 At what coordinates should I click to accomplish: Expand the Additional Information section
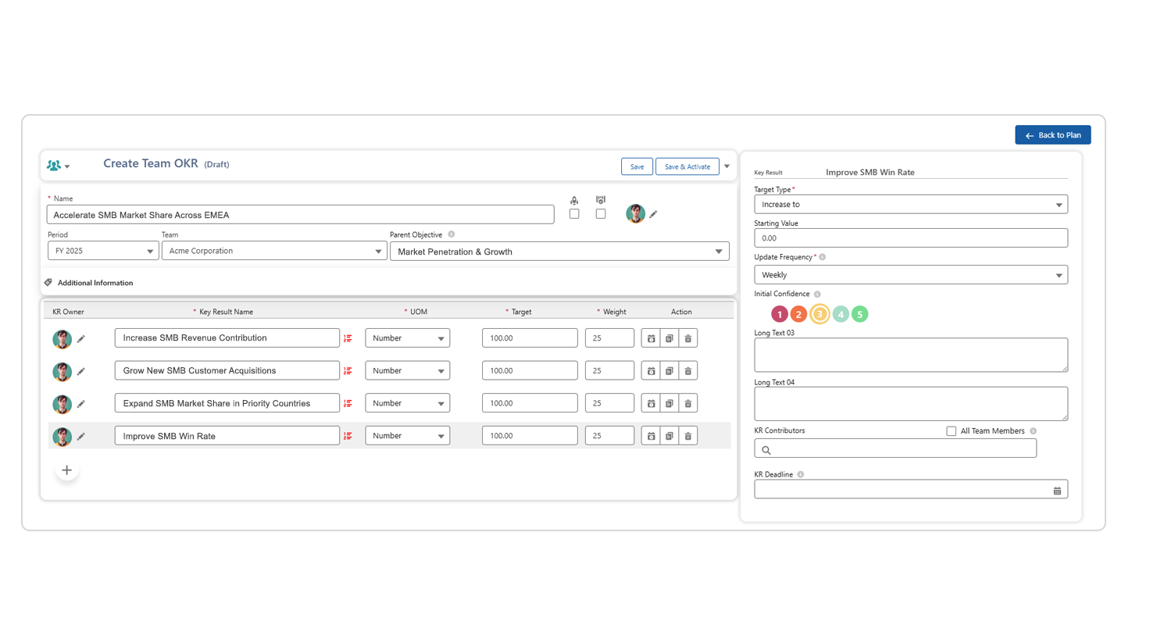click(x=95, y=283)
